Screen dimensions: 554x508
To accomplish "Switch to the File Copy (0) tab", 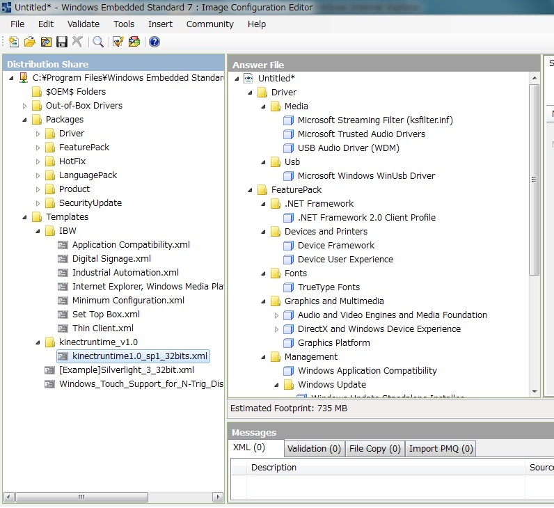I will 375,449.
